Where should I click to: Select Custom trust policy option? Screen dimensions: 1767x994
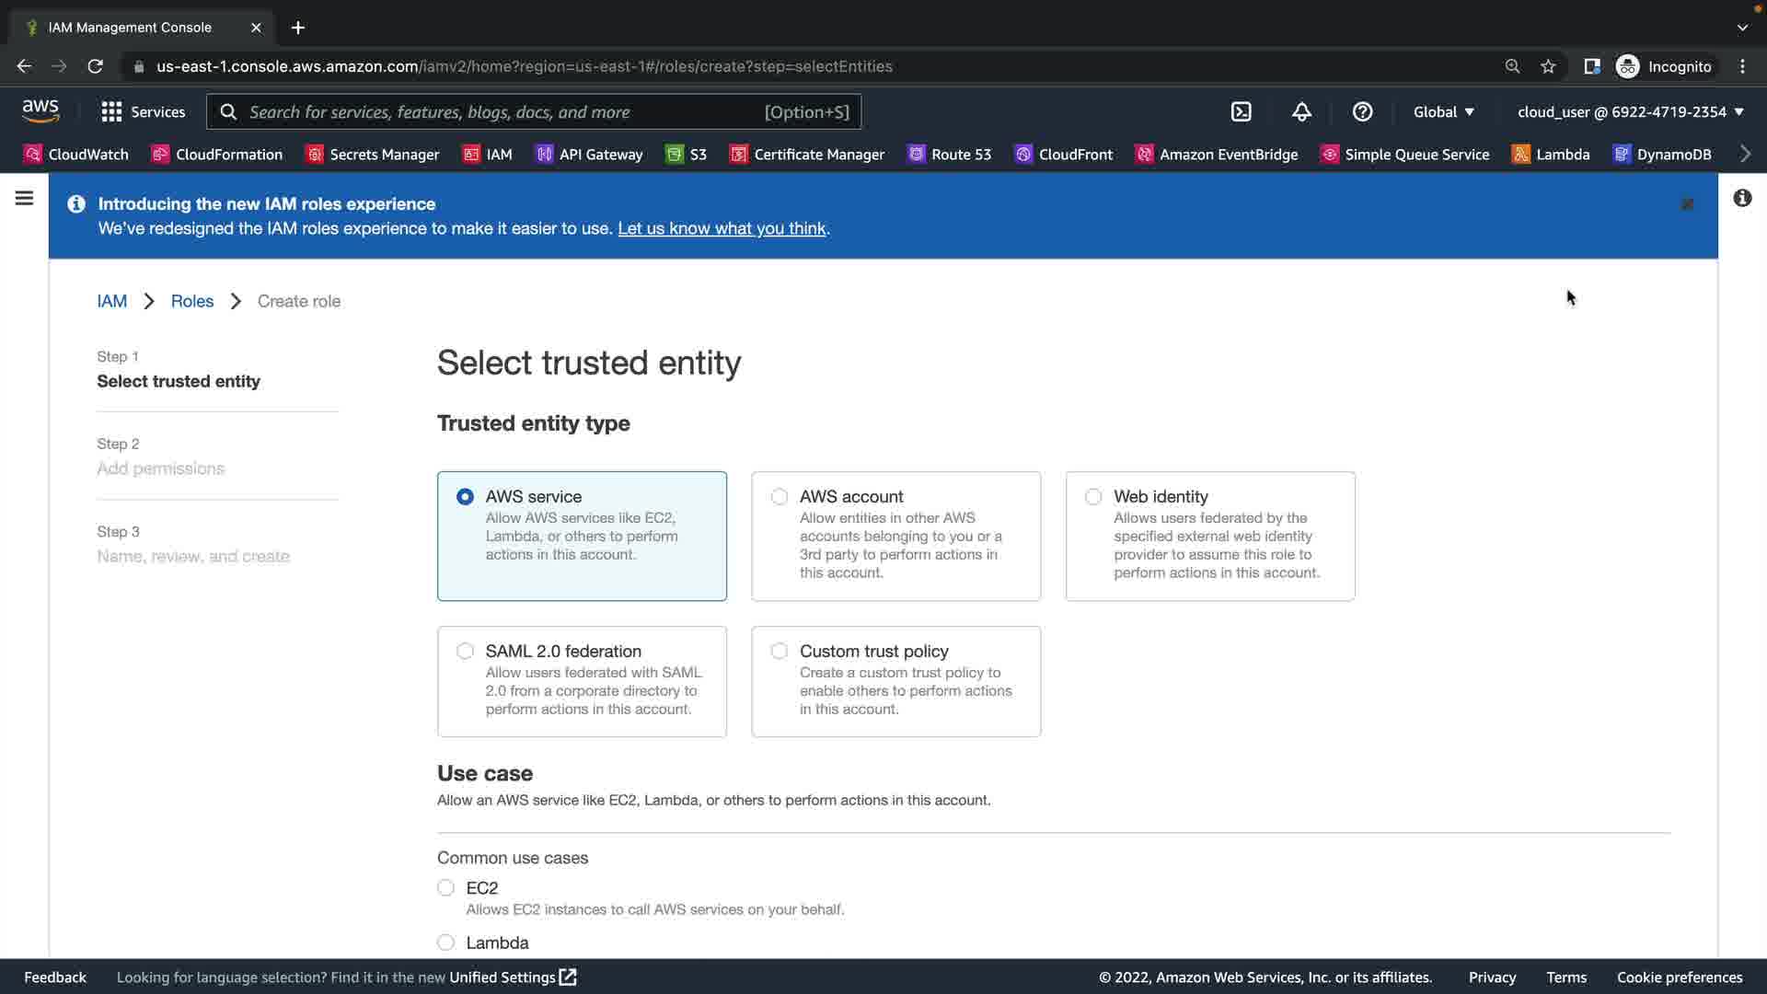[780, 652]
